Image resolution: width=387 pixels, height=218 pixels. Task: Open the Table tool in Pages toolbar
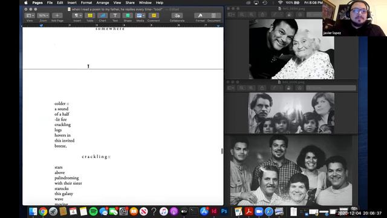pyautogui.click(x=90, y=16)
